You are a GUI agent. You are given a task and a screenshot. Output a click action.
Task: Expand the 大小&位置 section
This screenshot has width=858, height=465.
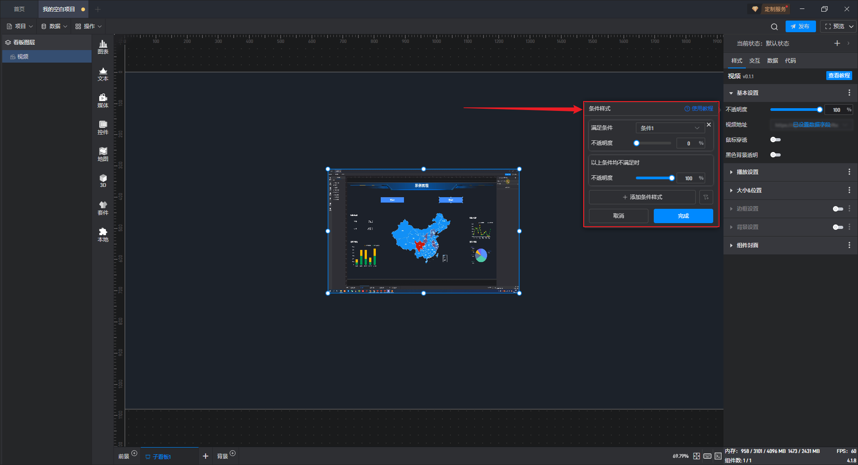749,190
